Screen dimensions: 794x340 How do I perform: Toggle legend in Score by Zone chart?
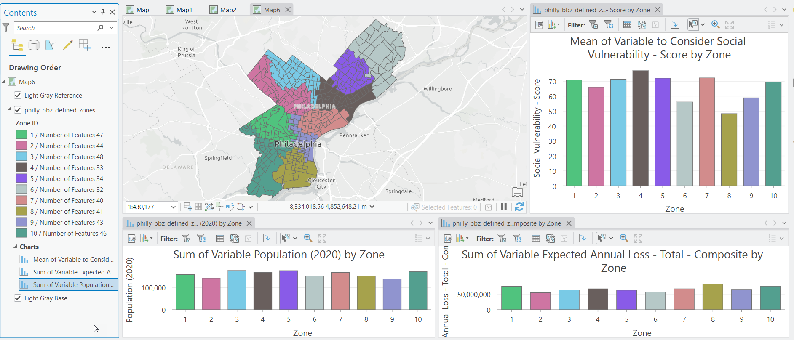(x=772, y=25)
